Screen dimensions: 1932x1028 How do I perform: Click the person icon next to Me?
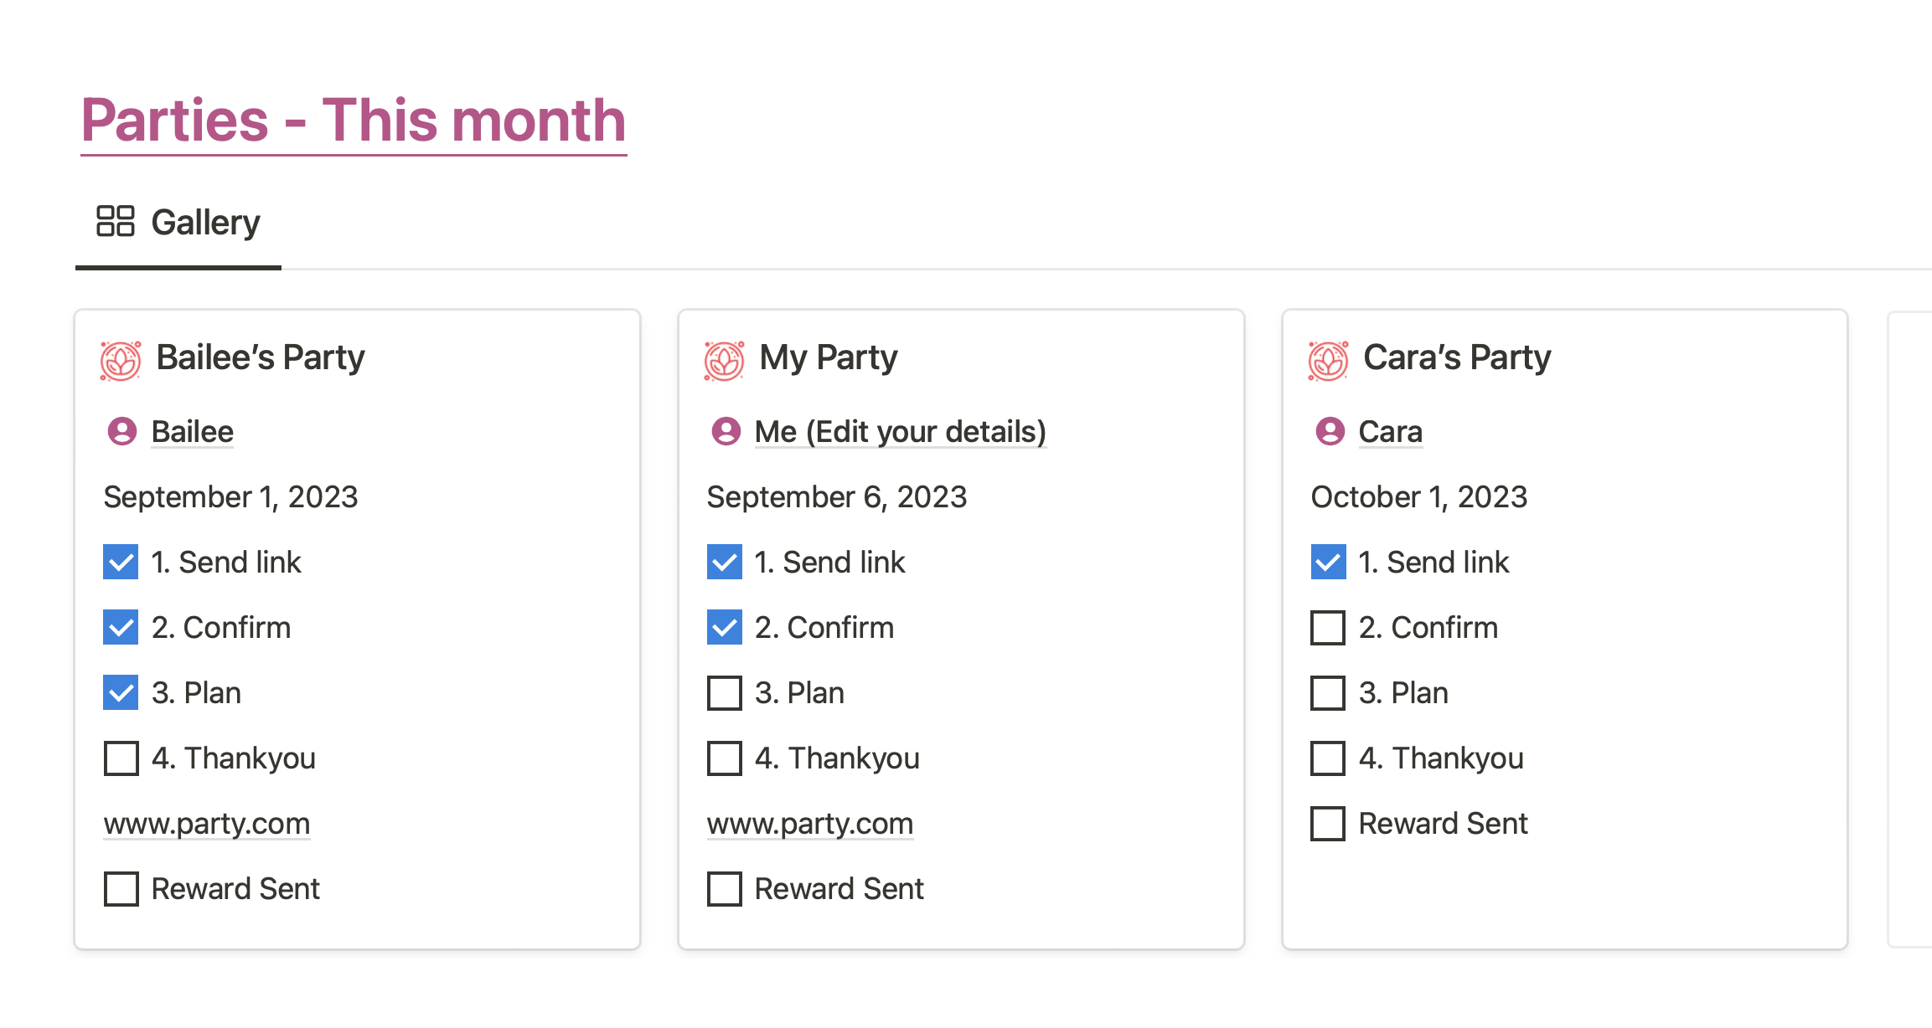pyautogui.click(x=726, y=432)
